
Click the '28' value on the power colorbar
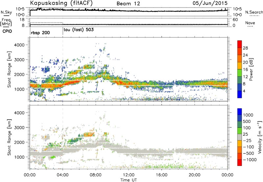245,48
